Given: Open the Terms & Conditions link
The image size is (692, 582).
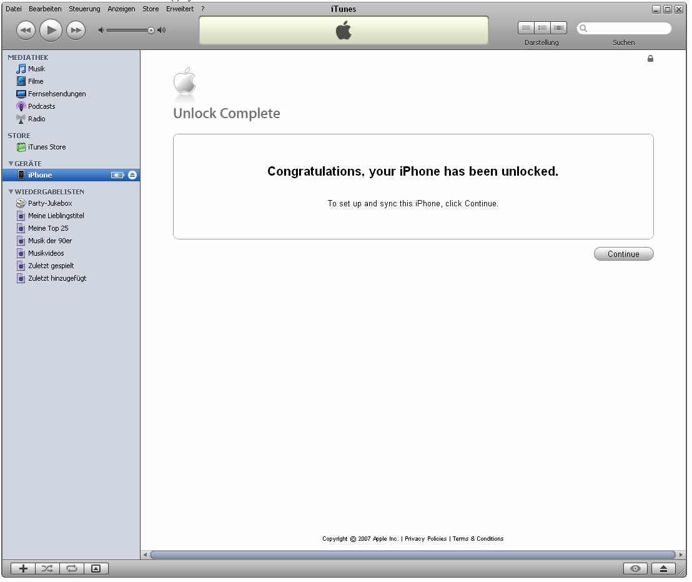Looking at the screenshot, I should pyautogui.click(x=478, y=539).
